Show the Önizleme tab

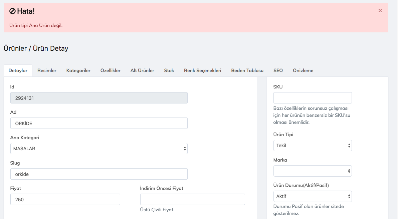click(x=303, y=70)
